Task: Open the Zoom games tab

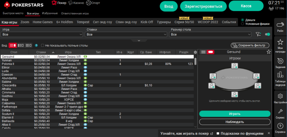Action: 25,22
